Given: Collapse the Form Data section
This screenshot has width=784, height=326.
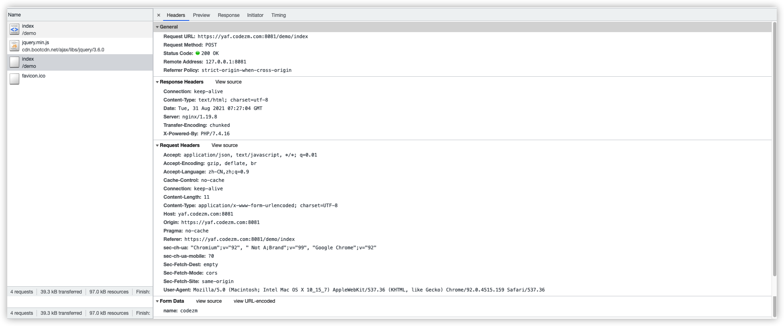Looking at the screenshot, I should [x=157, y=301].
